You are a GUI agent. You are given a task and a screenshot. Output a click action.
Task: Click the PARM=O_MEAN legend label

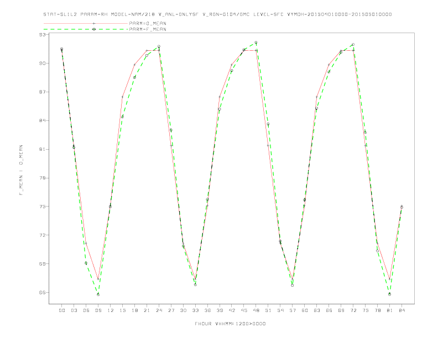point(148,23)
